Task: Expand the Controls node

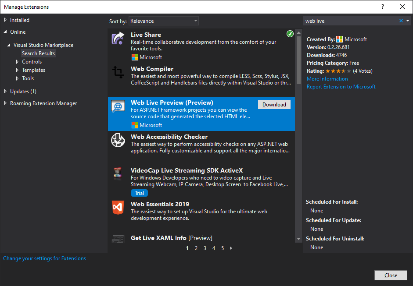Action: pyautogui.click(x=17, y=62)
